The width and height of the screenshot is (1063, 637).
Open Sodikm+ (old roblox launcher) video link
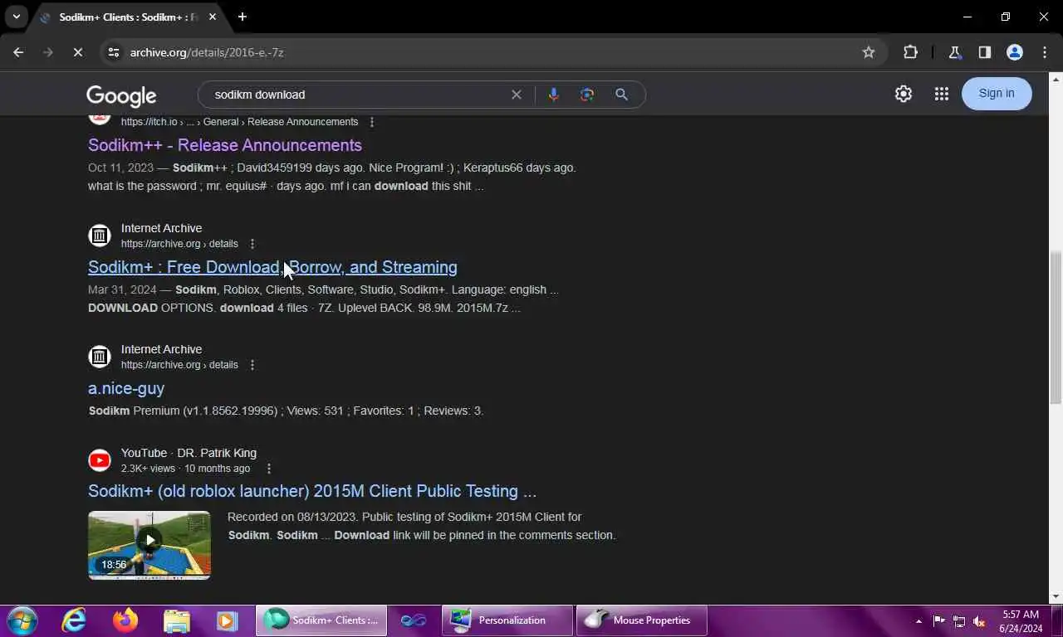[x=312, y=491]
